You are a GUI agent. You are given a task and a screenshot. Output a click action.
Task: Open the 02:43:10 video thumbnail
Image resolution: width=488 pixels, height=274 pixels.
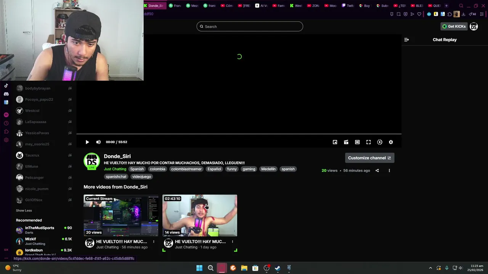(x=200, y=215)
